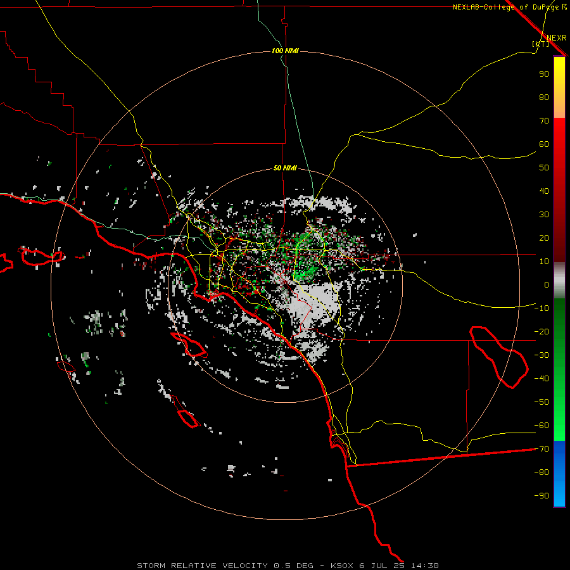Click the "0" value on the velocity scale
570x570 pixels.
pos(547,285)
